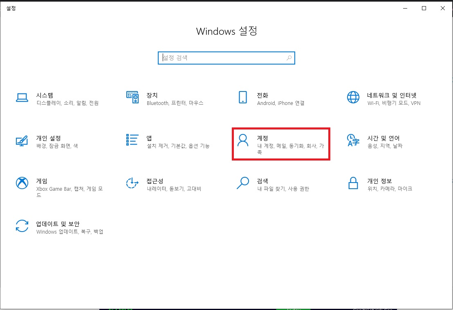Click the 검색 magnifier icon
The width and height of the screenshot is (453, 310).
(x=243, y=183)
